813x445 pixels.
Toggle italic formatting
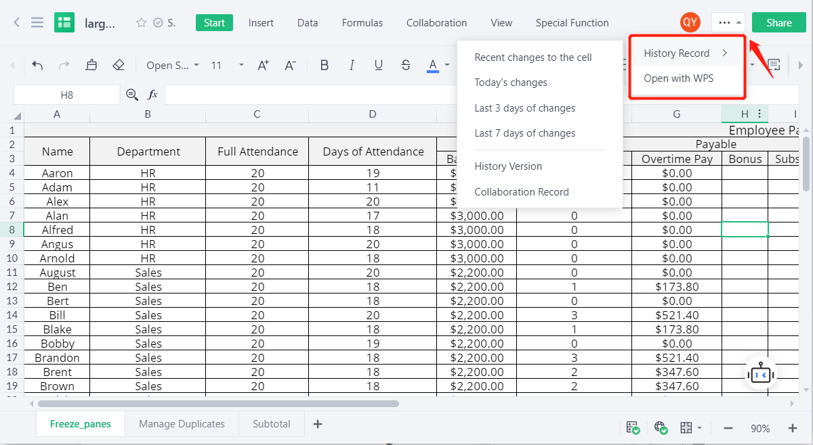coord(352,65)
